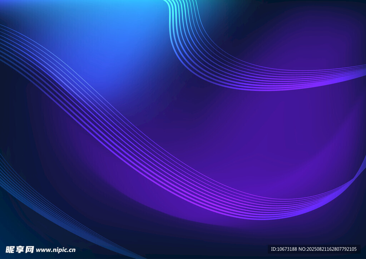Click the first character 昵 in the logo
This screenshot has width=366, height=259.
pos(10,250)
